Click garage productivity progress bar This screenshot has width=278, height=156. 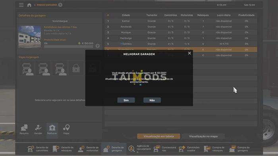68,47
